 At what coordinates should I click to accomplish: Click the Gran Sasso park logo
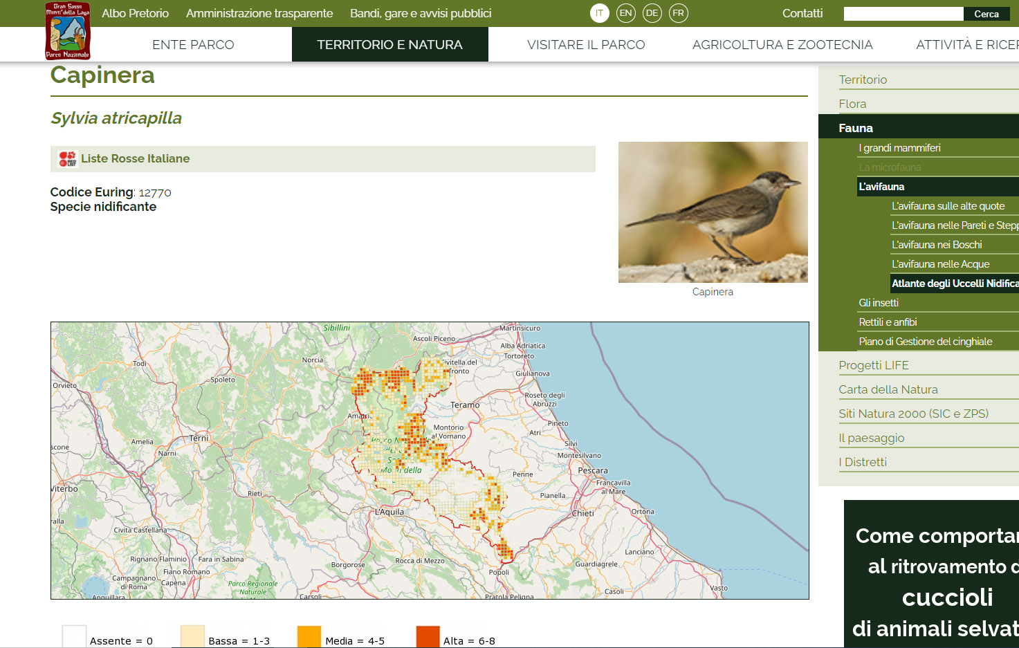(68, 30)
